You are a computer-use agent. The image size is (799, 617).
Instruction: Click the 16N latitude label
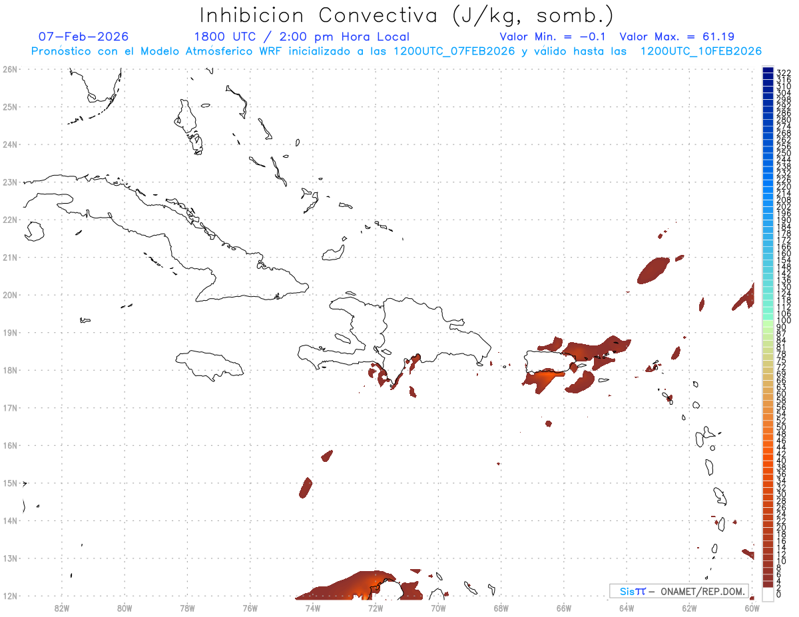[x=9, y=445]
